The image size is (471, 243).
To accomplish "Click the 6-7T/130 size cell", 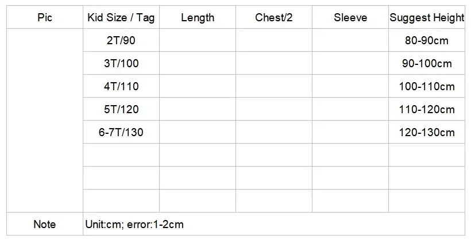I will 121,133.
